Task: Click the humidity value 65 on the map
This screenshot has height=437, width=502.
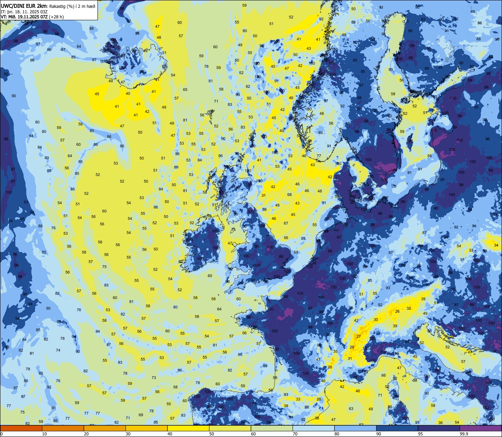Action: click(x=185, y=89)
